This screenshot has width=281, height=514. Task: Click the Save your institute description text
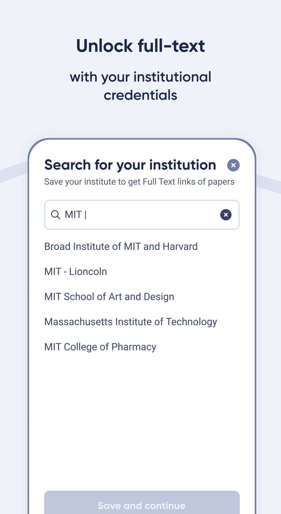[139, 182]
